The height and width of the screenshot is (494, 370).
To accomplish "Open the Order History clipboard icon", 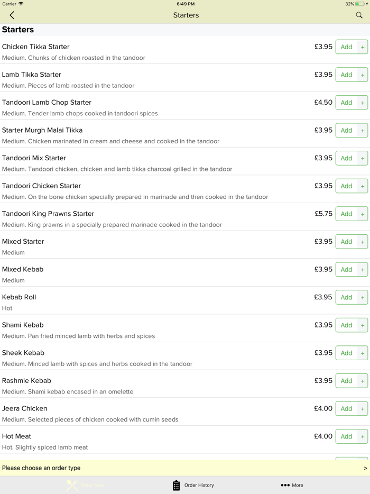I will (x=176, y=485).
